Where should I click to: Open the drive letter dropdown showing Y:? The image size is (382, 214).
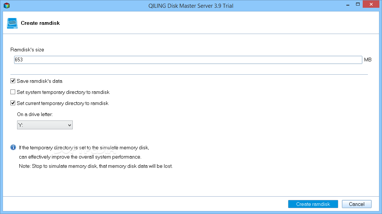(x=45, y=125)
